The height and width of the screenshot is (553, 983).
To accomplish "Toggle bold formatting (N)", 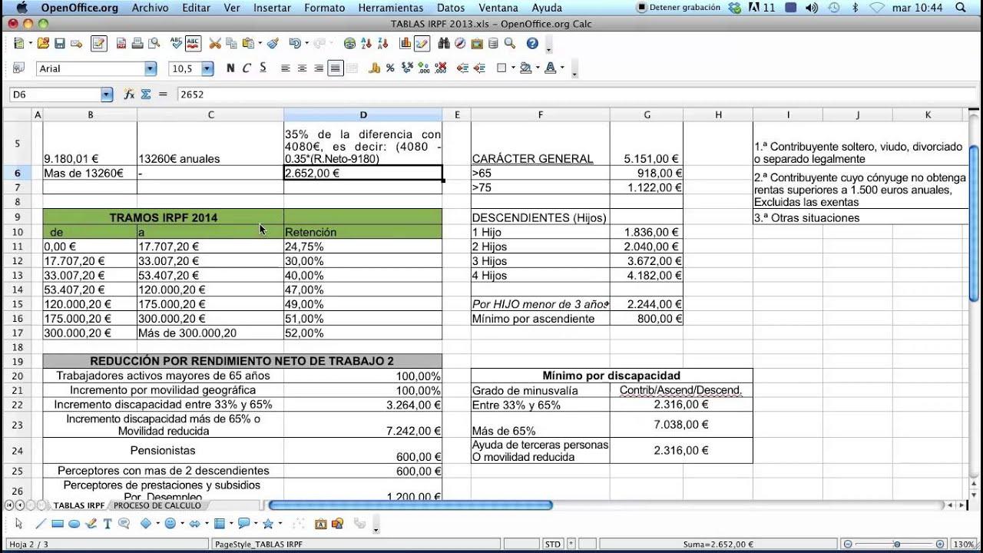I will pos(230,68).
